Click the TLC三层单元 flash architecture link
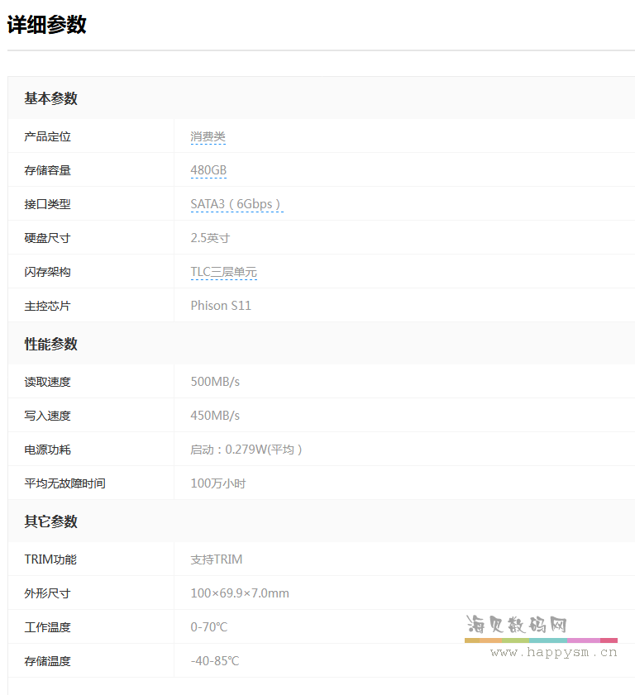 pos(224,272)
